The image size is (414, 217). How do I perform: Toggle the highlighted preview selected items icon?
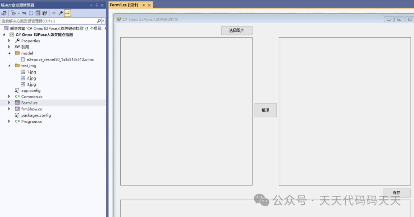coord(67,13)
